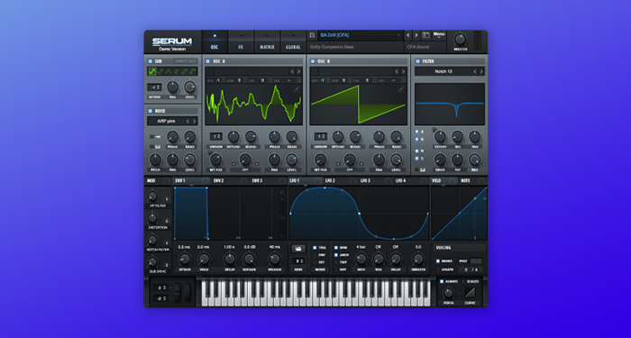Screen dimensions: 631x338
Task: Disable the MONO voicing checkbox
Action: (438, 261)
